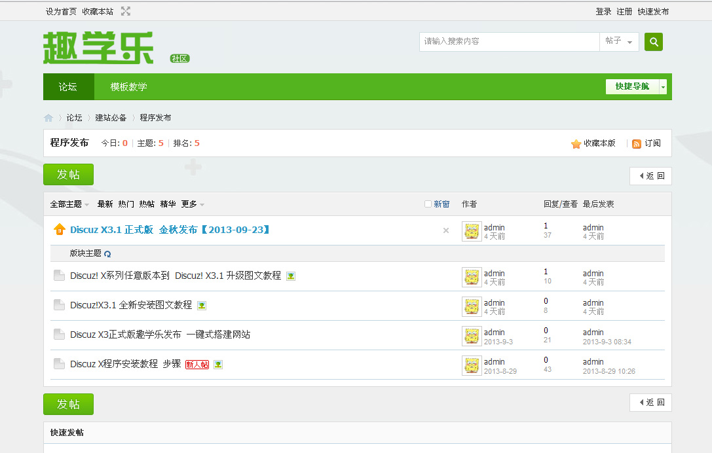Toggle the widescreen switch icon in top bar
The height and width of the screenshot is (453, 712).
[126, 11]
